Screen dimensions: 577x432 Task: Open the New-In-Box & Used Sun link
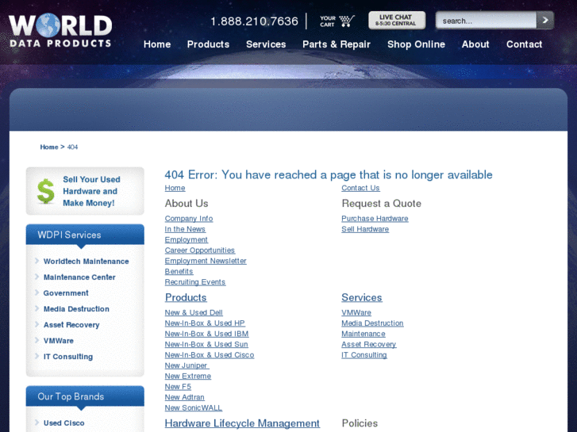(x=206, y=345)
